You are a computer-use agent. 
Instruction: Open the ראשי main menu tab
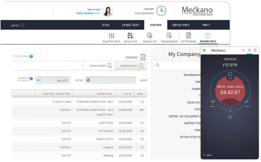206,25
